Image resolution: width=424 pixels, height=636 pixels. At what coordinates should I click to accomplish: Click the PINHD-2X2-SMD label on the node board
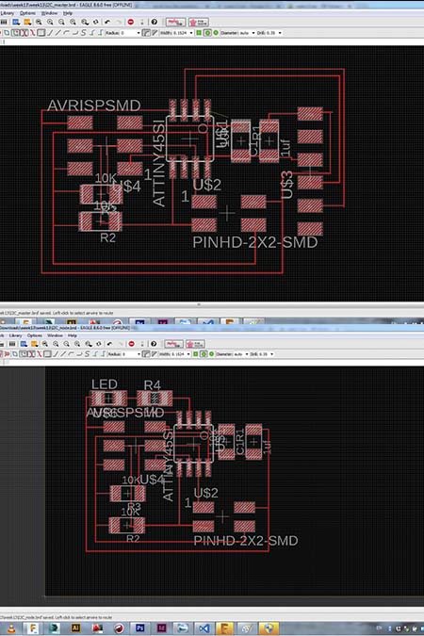[x=246, y=541]
